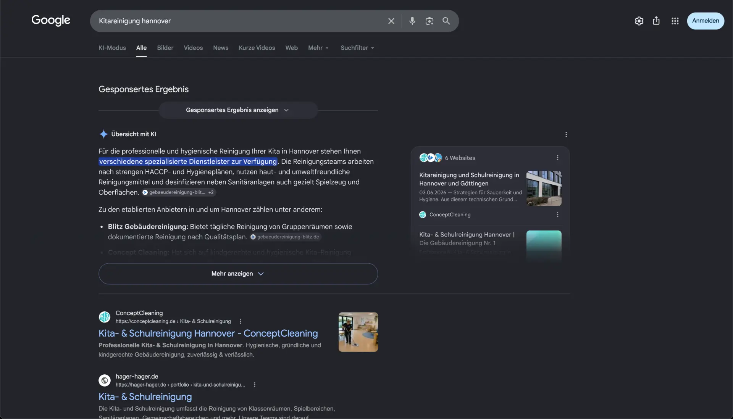Switch to the News tab
This screenshot has height=419, width=733.
click(x=221, y=48)
